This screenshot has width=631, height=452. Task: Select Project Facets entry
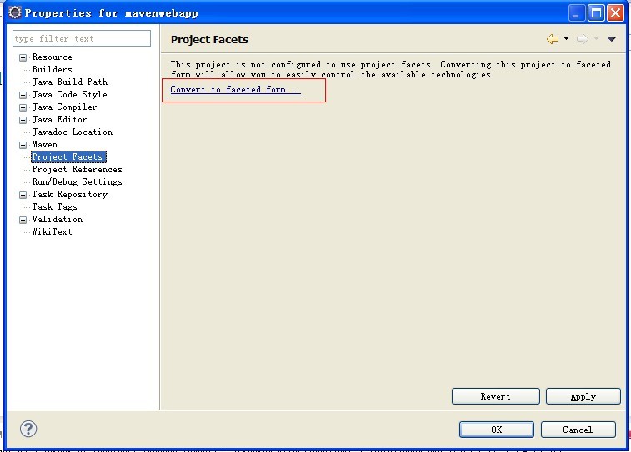(x=68, y=156)
